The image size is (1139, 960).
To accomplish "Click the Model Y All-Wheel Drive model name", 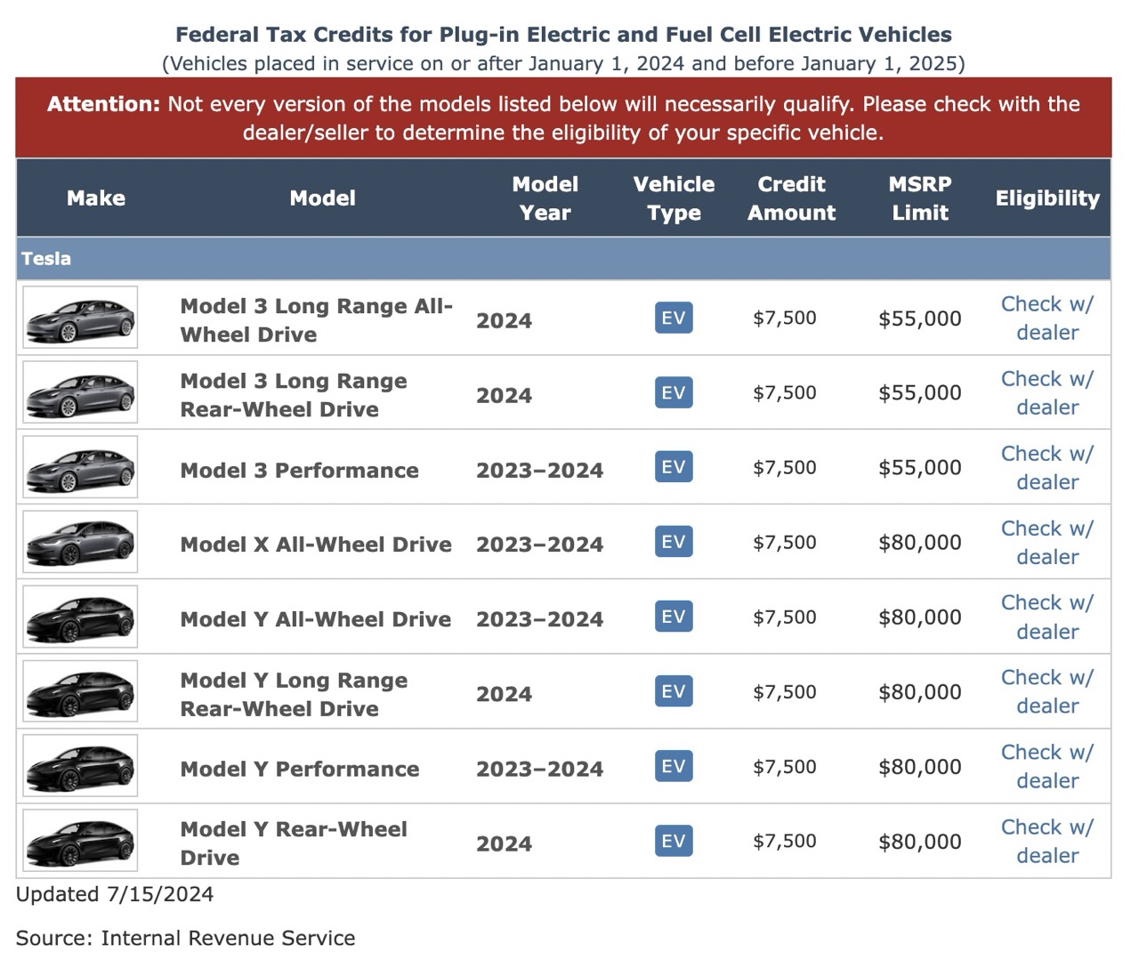I will 316,619.
